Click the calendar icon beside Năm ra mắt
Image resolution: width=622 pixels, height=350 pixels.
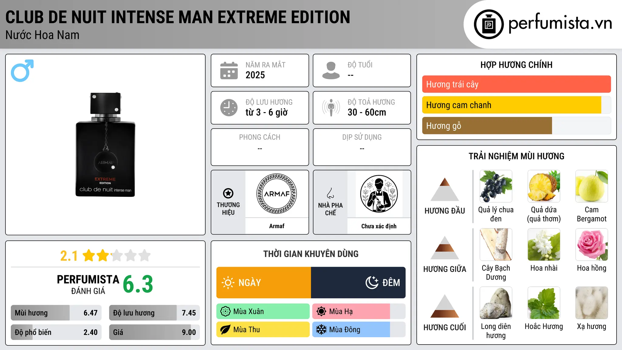pos(229,70)
